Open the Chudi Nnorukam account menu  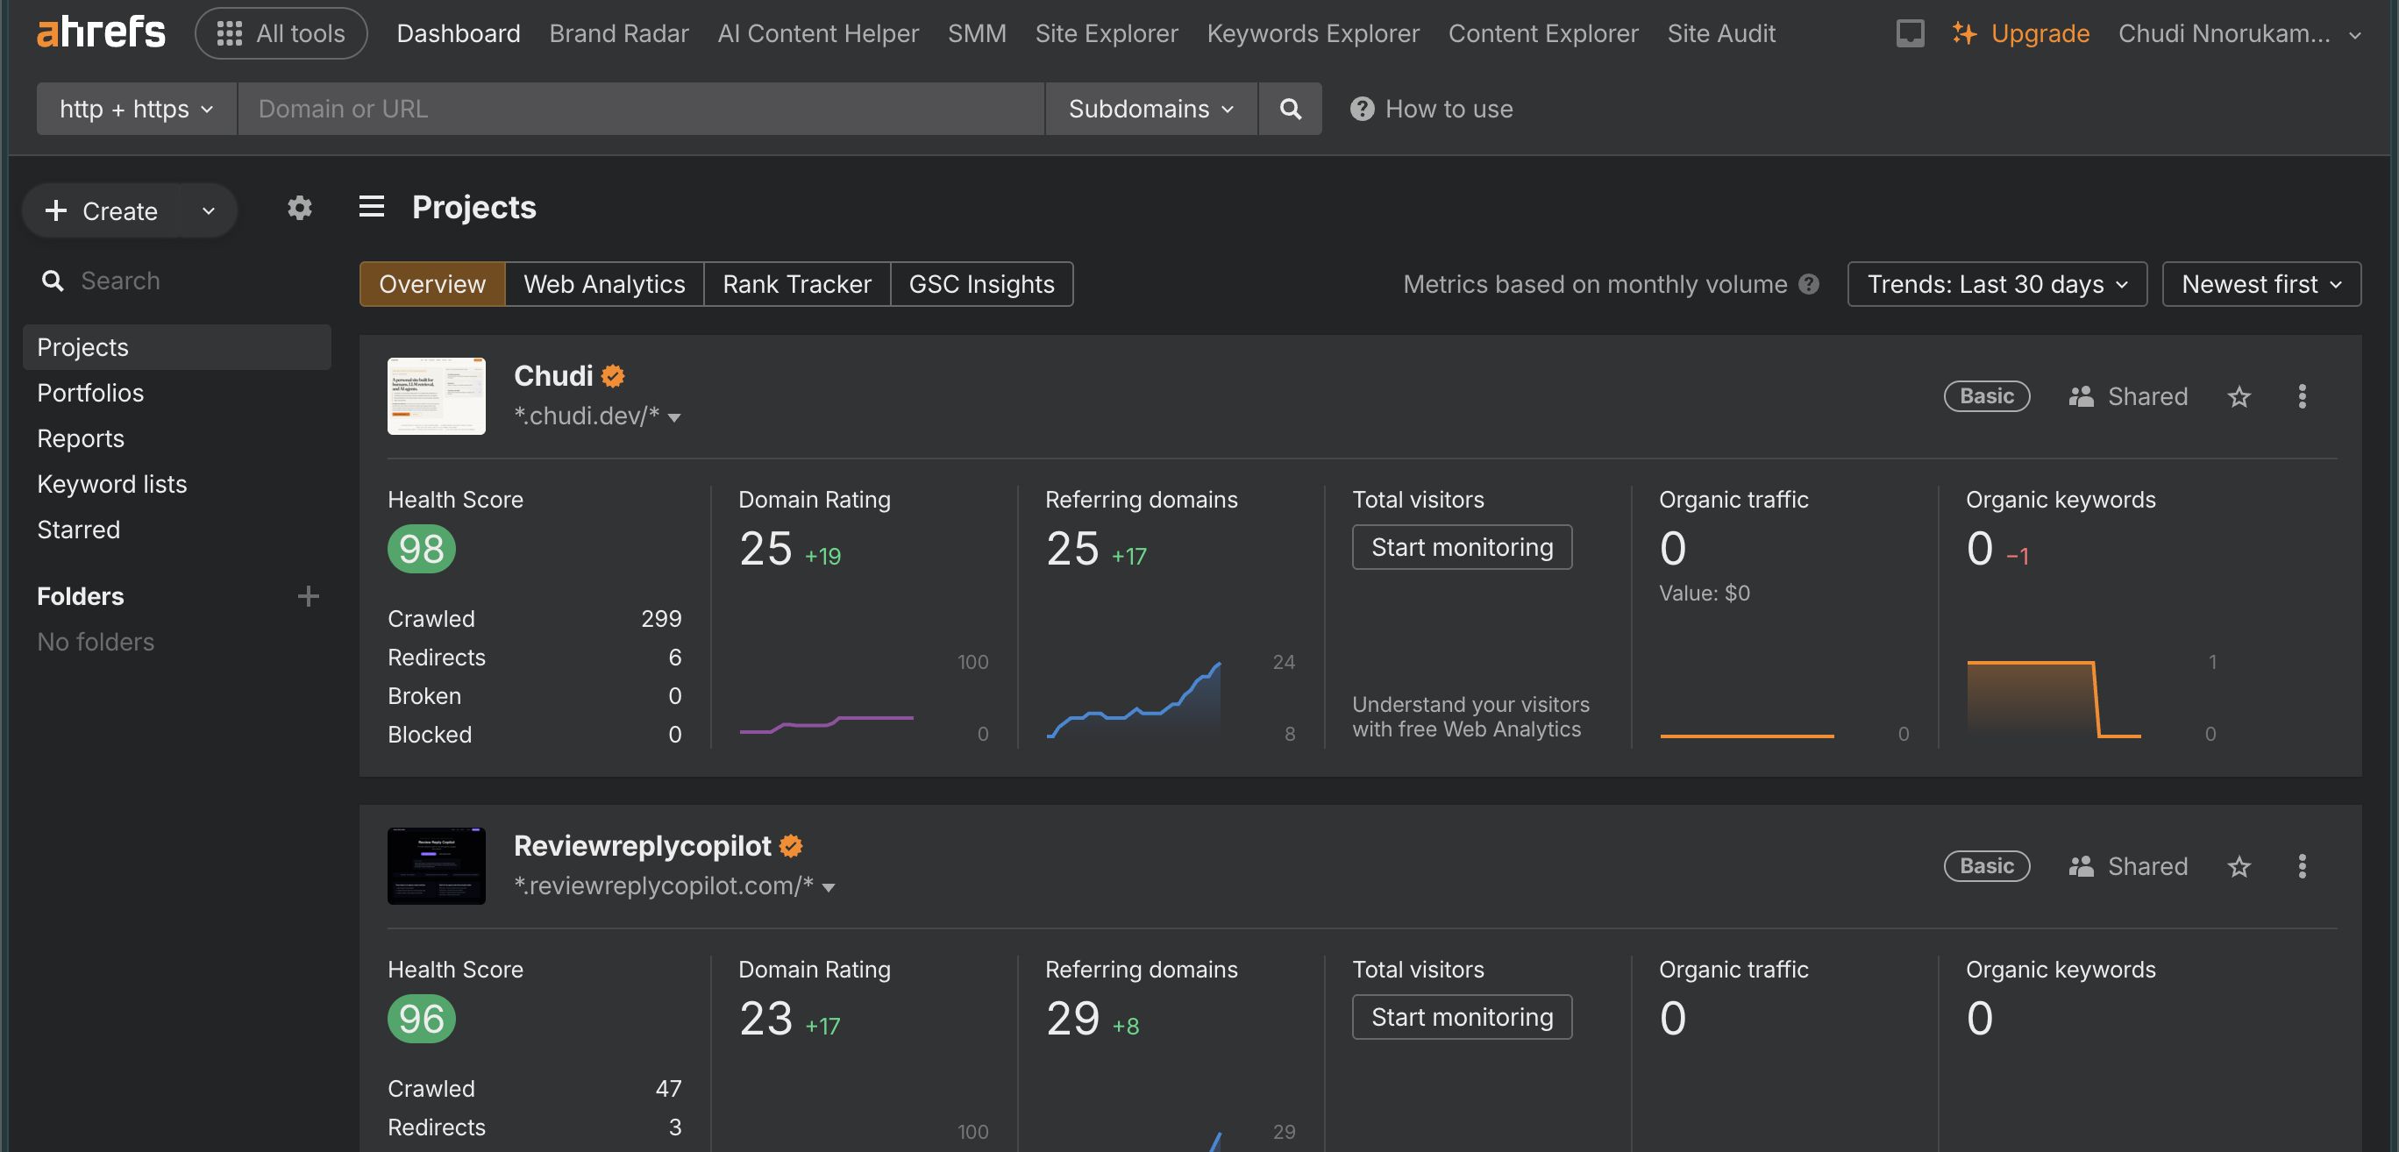point(2239,33)
